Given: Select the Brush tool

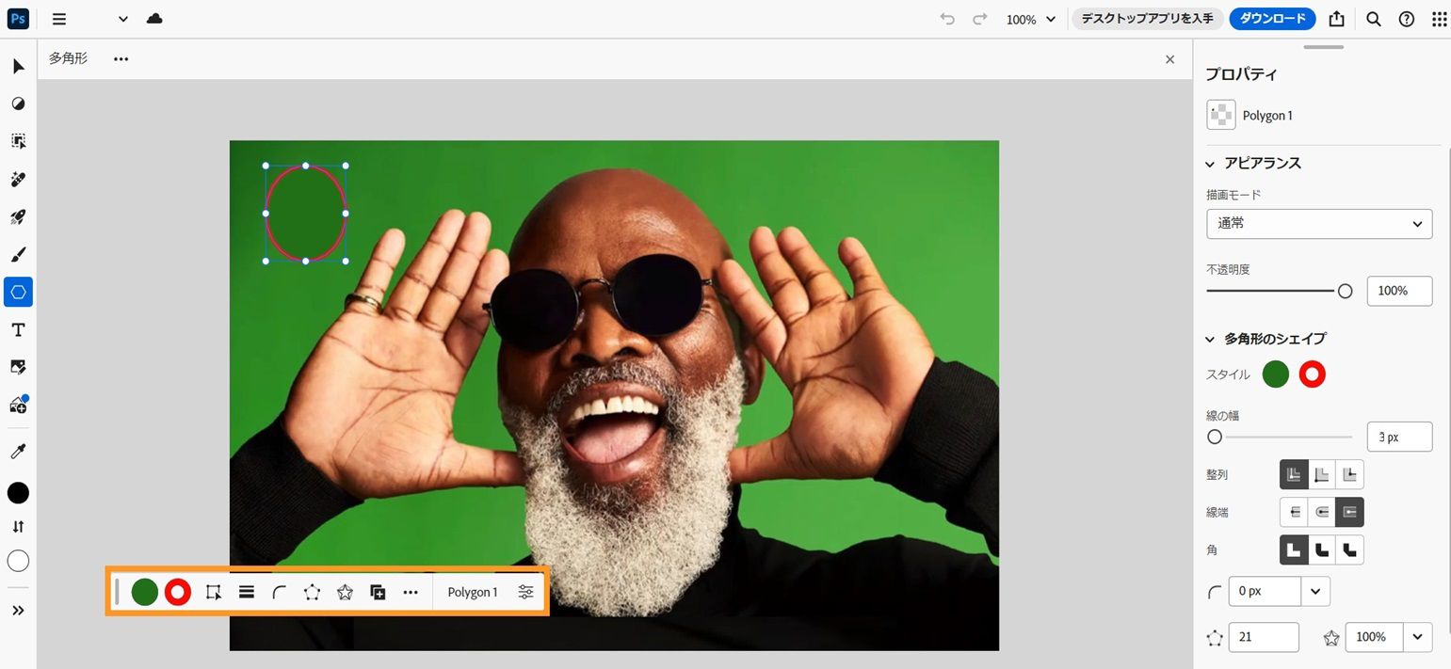Looking at the screenshot, I should [x=17, y=254].
